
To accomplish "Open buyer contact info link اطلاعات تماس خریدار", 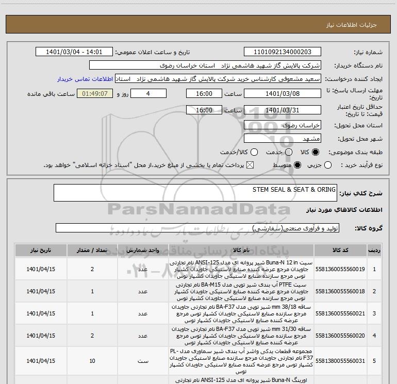I will click(x=85, y=79).
